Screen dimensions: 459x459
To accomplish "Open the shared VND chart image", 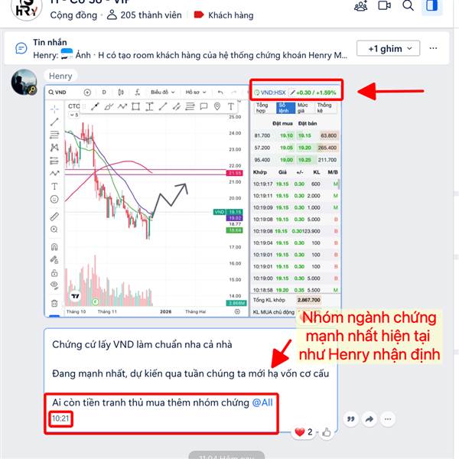I will click(x=193, y=200).
